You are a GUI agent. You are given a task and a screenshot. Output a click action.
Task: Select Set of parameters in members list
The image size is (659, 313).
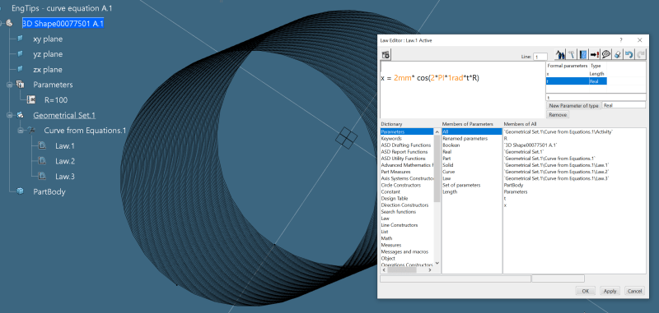pos(461,185)
